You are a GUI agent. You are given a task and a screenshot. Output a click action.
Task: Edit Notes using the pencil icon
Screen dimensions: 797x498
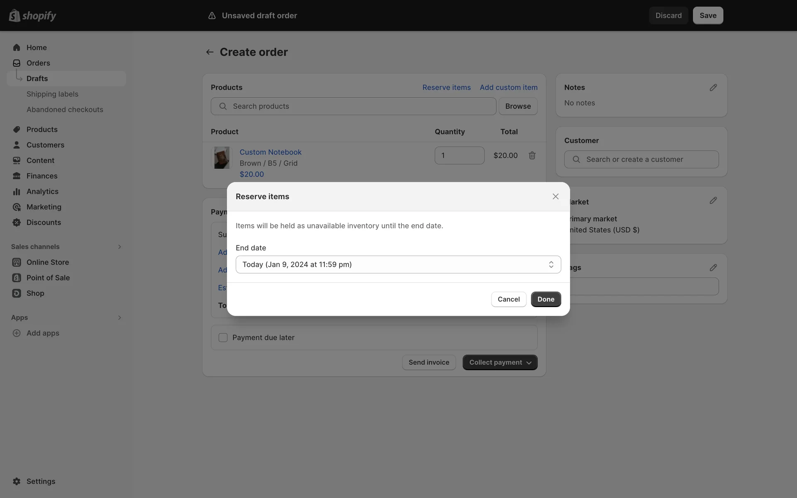[x=713, y=88]
